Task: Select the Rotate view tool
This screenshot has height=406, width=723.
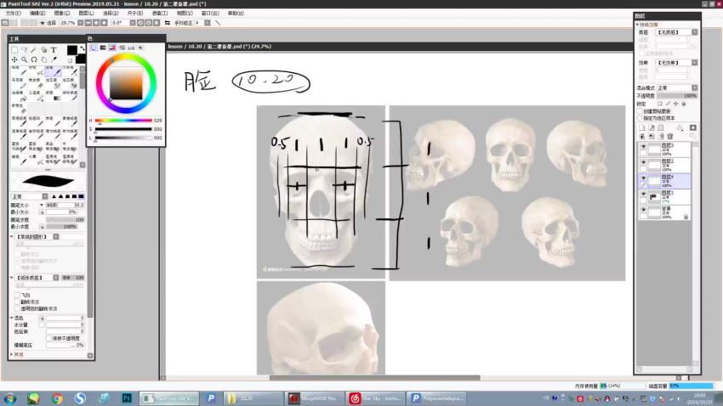Action: 34,59
